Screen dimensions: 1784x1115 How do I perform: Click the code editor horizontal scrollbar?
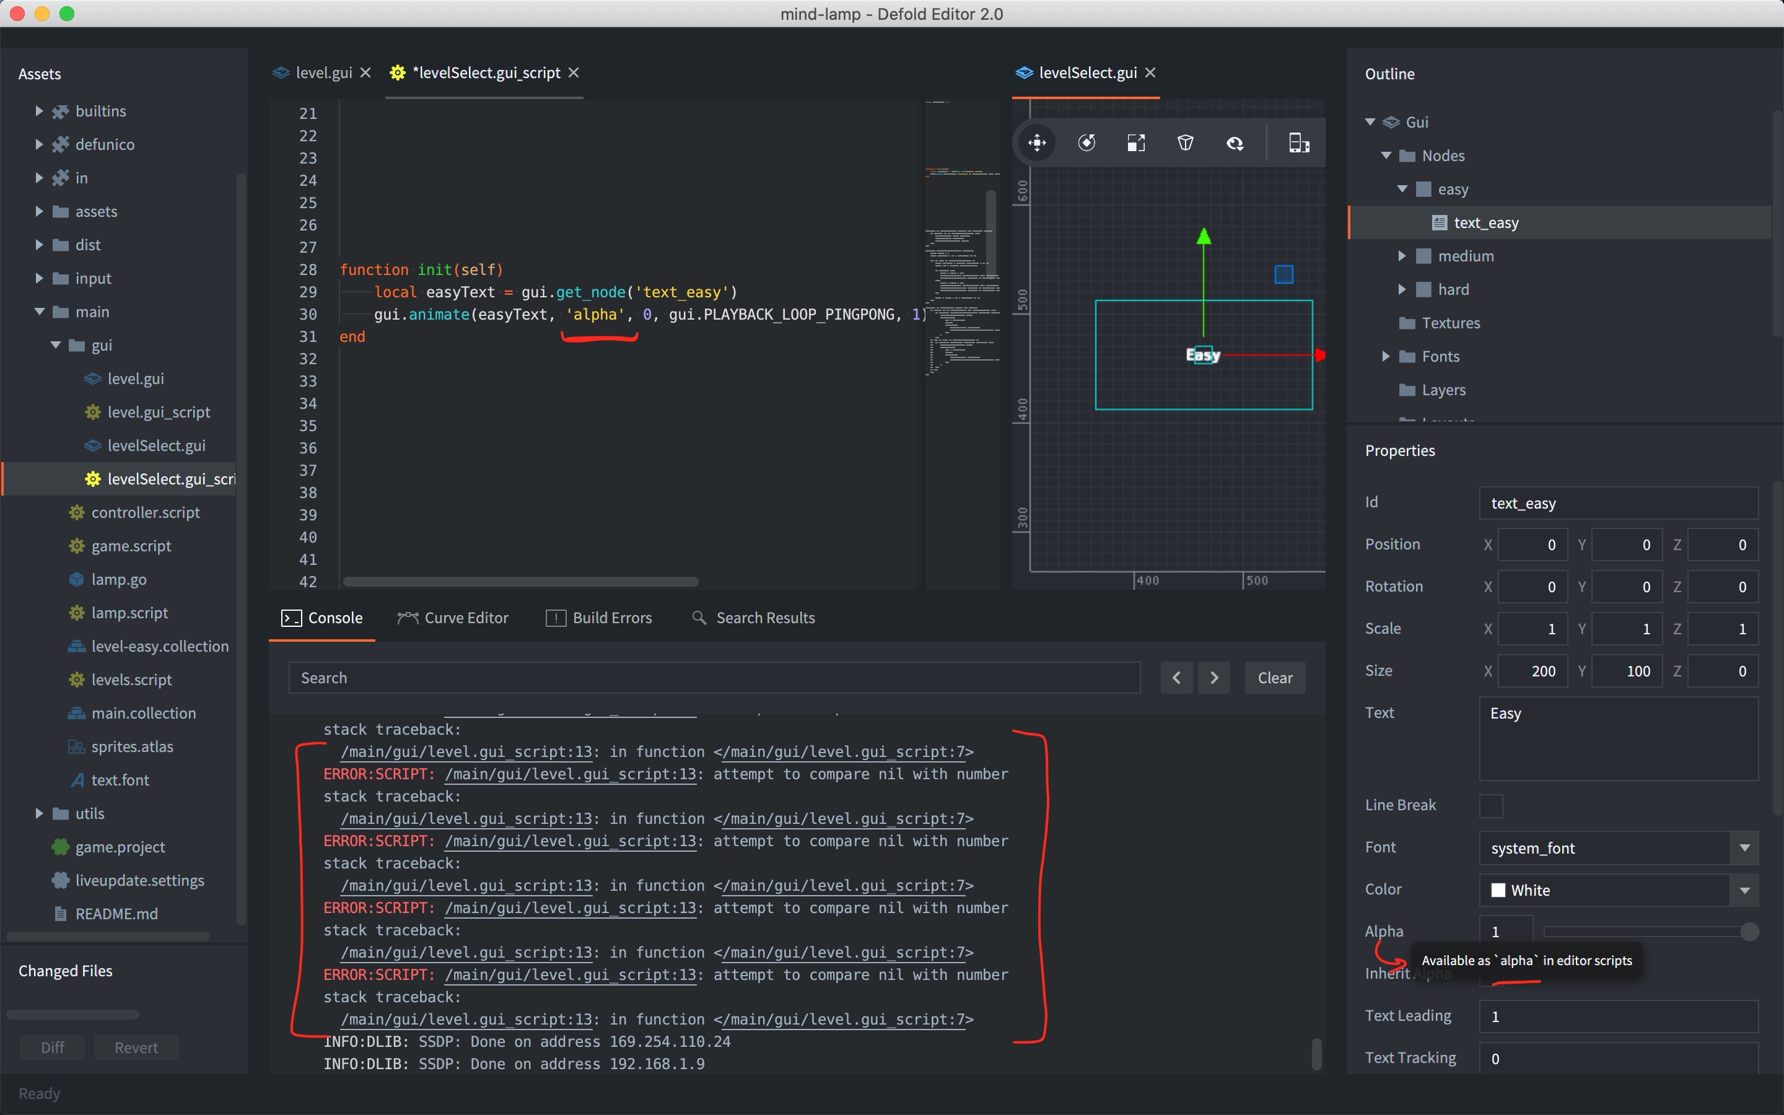520,582
